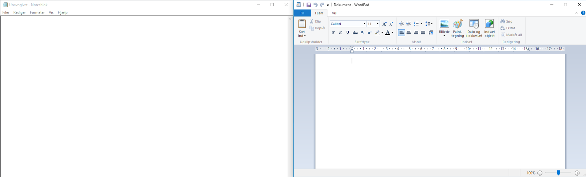Image resolution: width=586 pixels, height=177 pixels.
Task: Click Markér alt in Redigering group
Action: (511, 35)
